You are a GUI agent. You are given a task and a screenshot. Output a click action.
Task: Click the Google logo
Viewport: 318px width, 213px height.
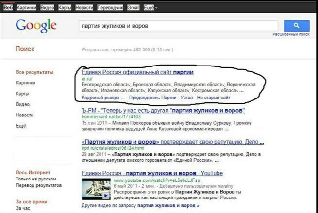(x=36, y=26)
